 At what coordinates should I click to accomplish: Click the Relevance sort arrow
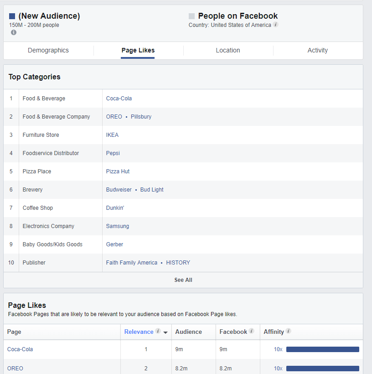pos(165,332)
